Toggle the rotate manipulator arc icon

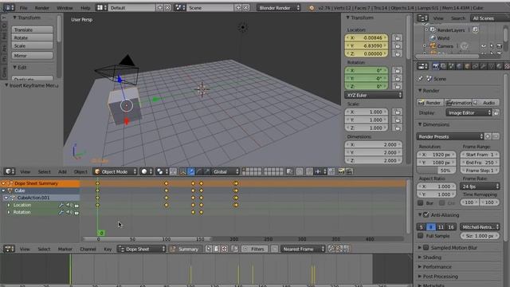pos(199,171)
